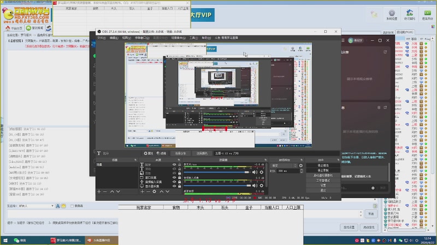Click 启动游戏 button in platform
Viewport: 437px width, 245px height.
point(369,227)
